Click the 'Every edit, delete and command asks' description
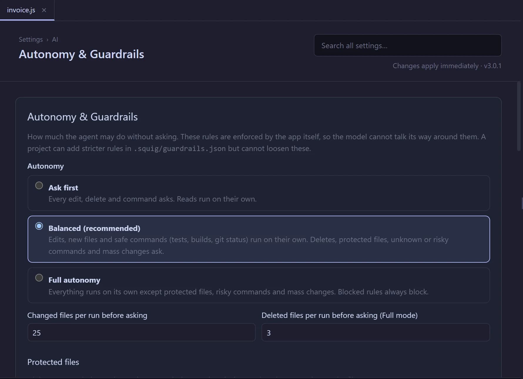 [152, 199]
